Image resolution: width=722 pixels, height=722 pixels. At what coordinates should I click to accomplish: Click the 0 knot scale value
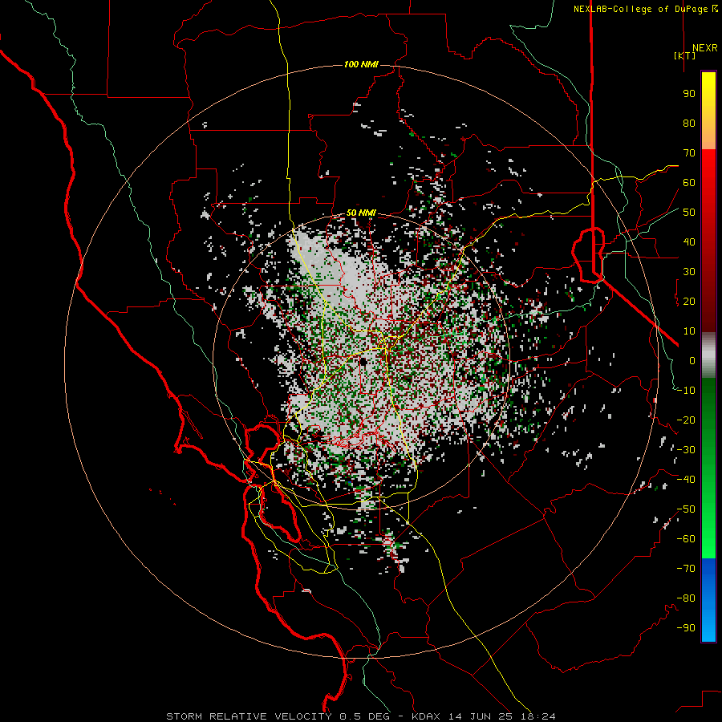(x=692, y=361)
